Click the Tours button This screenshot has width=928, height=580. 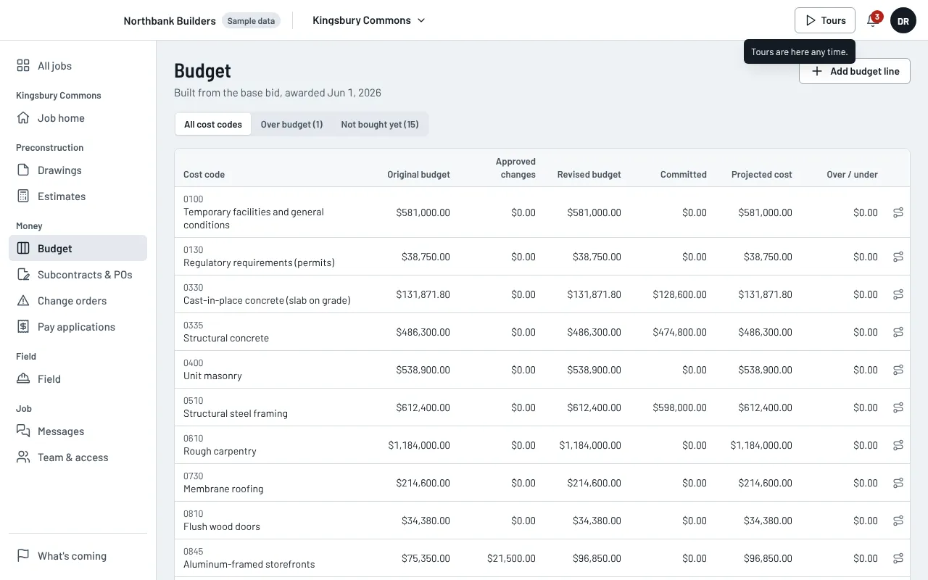[825, 20]
